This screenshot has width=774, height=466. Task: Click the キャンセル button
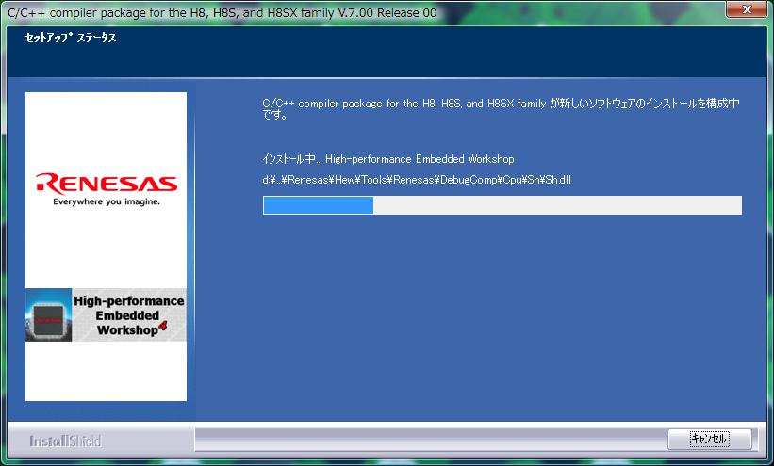[709, 439]
